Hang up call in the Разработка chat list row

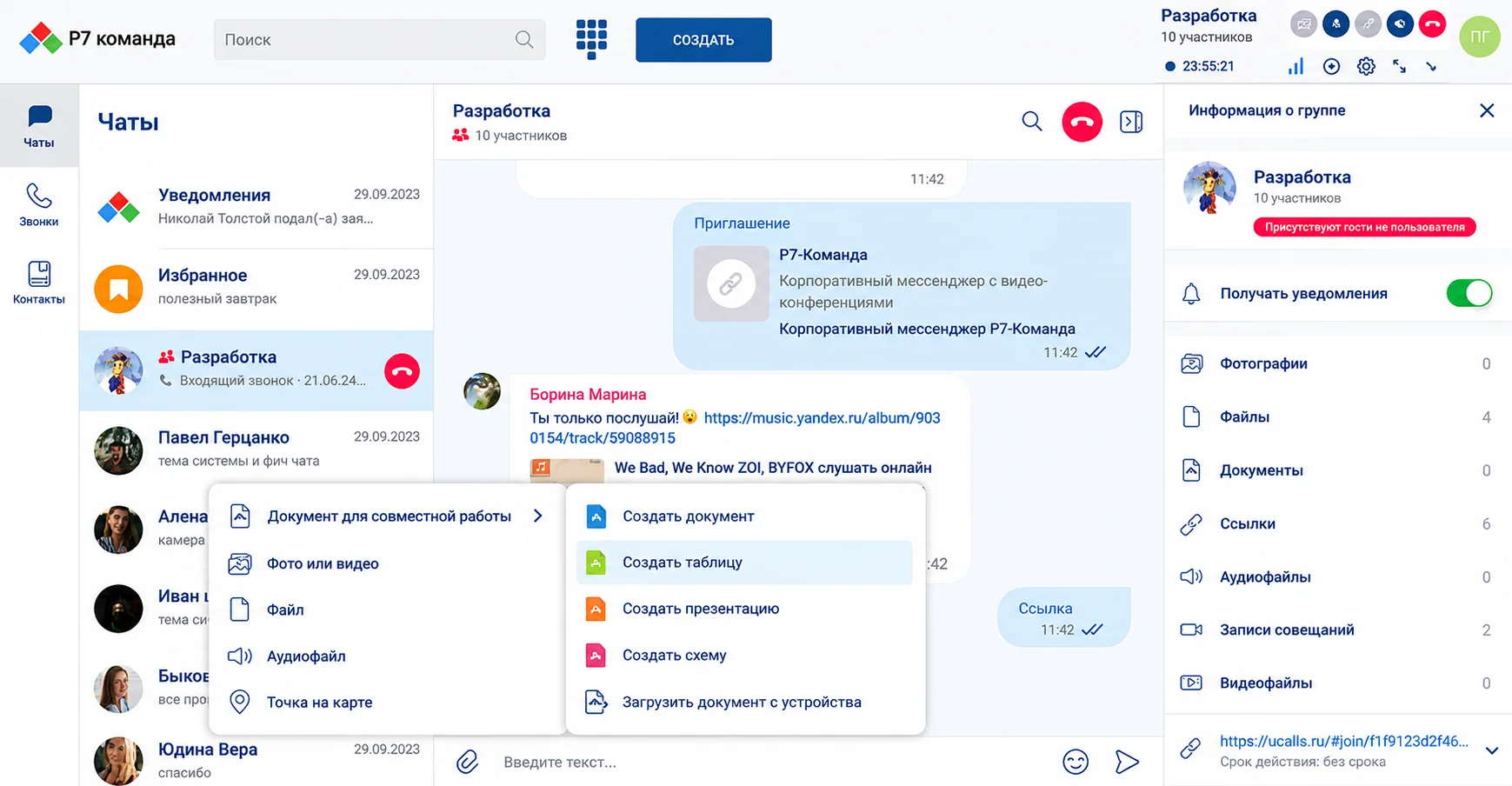tap(402, 371)
